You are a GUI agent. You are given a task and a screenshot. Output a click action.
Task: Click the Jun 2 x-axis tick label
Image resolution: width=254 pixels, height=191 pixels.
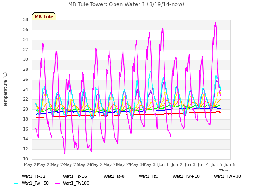pos(177,164)
